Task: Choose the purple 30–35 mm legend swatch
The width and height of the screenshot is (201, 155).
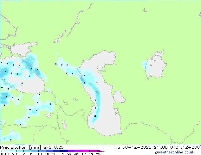Action: (x=71, y=151)
